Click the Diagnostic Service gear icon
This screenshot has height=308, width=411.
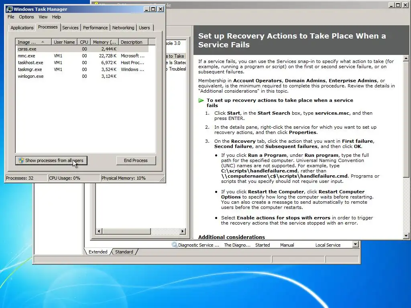(x=174, y=245)
